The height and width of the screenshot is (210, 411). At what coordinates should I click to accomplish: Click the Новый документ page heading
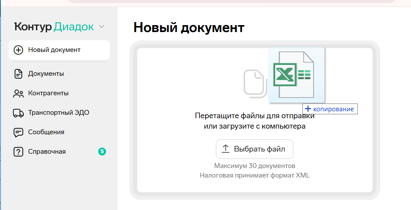[189, 27]
